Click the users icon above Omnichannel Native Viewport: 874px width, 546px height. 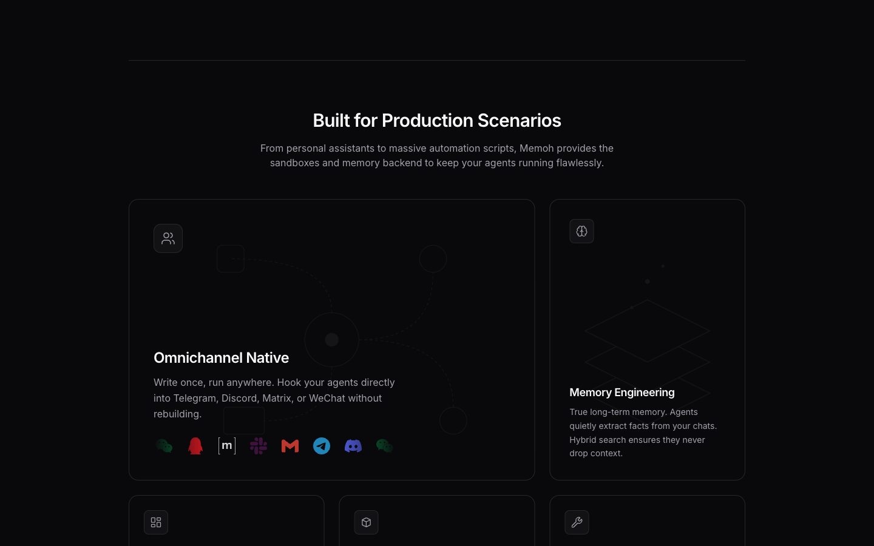(x=168, y=238)
